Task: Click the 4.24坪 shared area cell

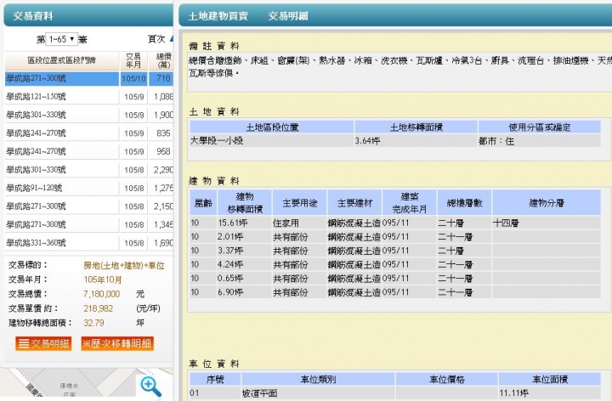Action: point(244,264)
